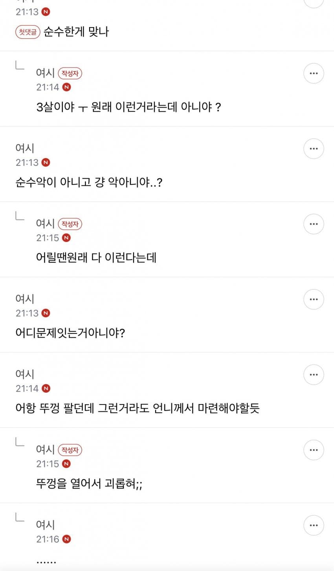The width and height of the screenshot is (334, 571).
Task: Click the 작성자 badge on the "뚜껑을 열어서" reply
Action: 70,450
